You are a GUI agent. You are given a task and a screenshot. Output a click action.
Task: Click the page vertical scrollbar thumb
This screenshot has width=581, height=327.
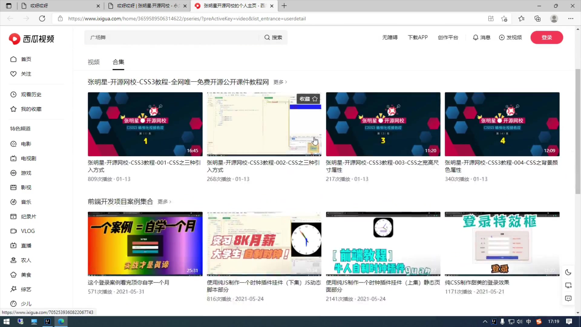tap(578, 132)
